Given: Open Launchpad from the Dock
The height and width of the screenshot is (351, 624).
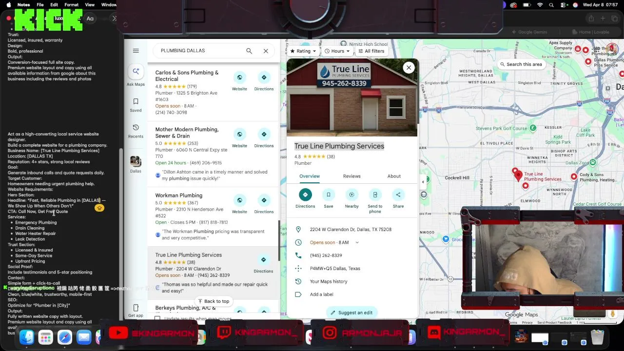Looking at the screenshot, I should (46, 337).
